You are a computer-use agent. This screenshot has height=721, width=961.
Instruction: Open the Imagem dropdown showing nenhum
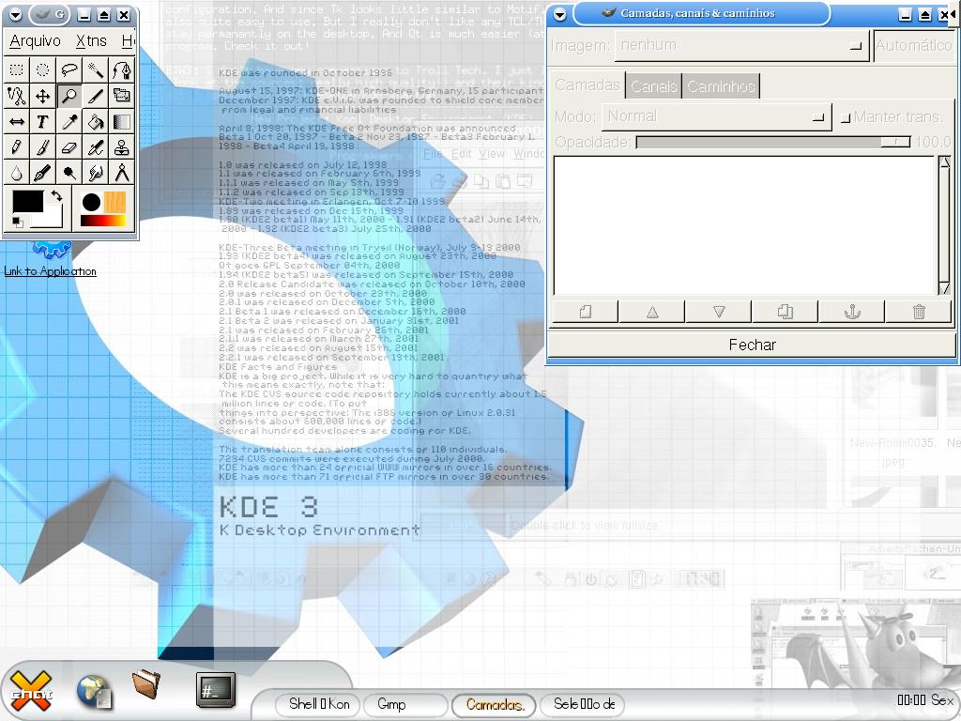741,46
